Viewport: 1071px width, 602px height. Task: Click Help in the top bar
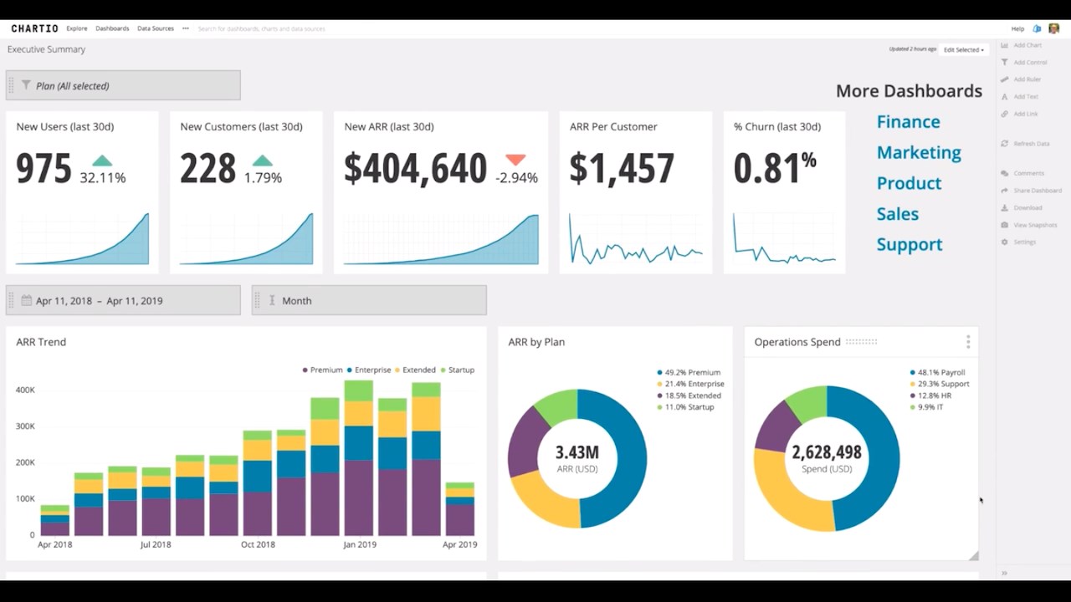click(x=1017, y=28)
